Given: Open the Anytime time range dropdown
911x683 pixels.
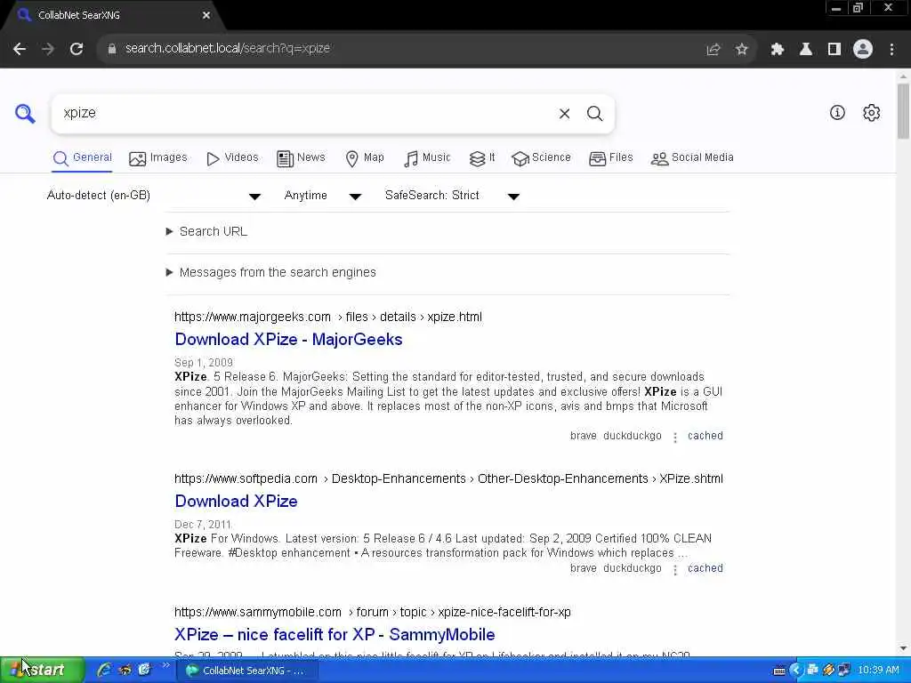Looking at the screenshot, I should (x=323, y=196).
